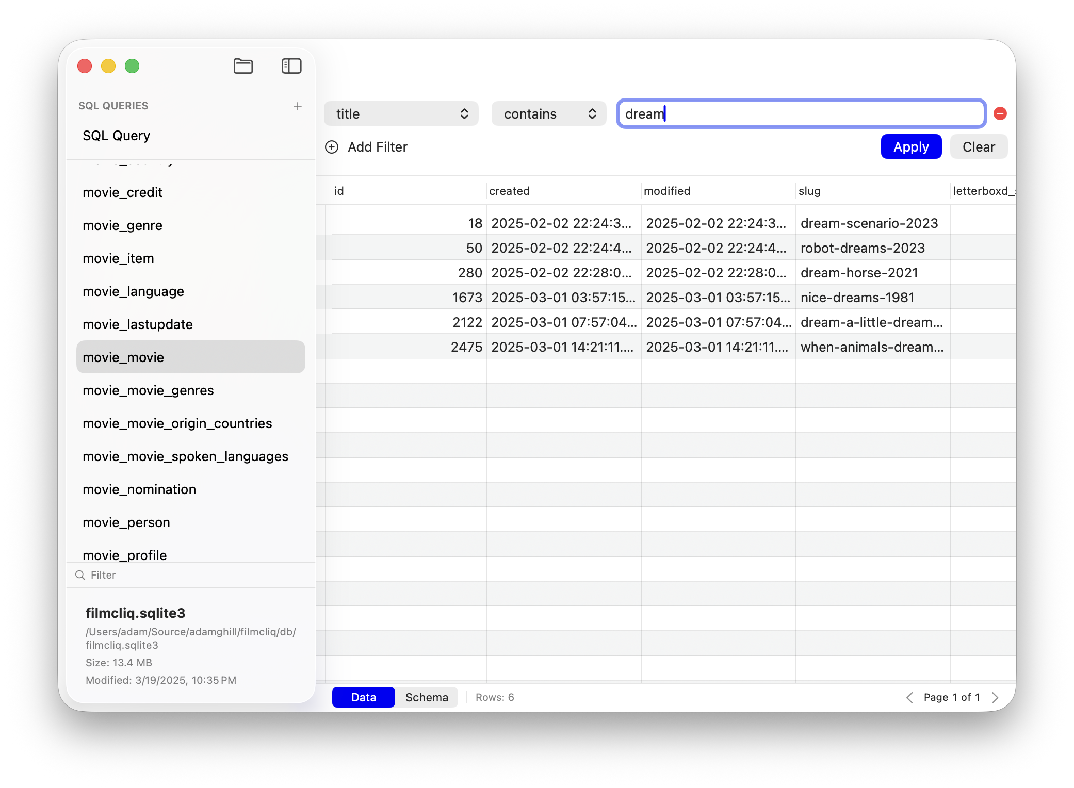Image resolution: width=1074 pixels, height=788 pixels.
Task: Toggle sidebar visibility icon
Action: (291, 66)
